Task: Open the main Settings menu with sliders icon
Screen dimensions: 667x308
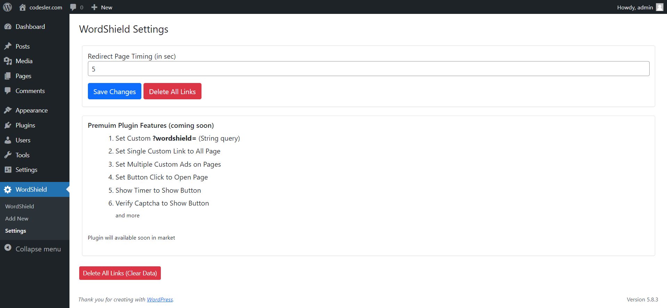Action: point(35,170)
